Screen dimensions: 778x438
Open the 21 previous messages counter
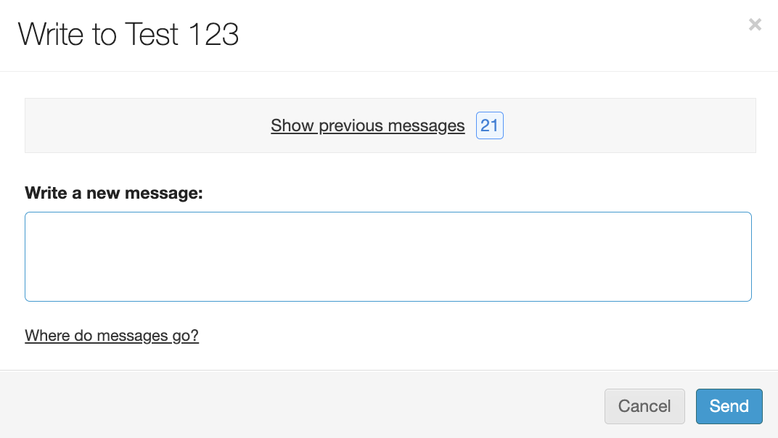[489, 125]
